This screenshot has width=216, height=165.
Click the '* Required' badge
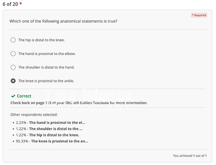click(199, 15)
